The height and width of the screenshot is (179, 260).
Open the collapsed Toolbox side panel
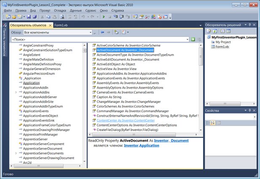pos(5,41)
